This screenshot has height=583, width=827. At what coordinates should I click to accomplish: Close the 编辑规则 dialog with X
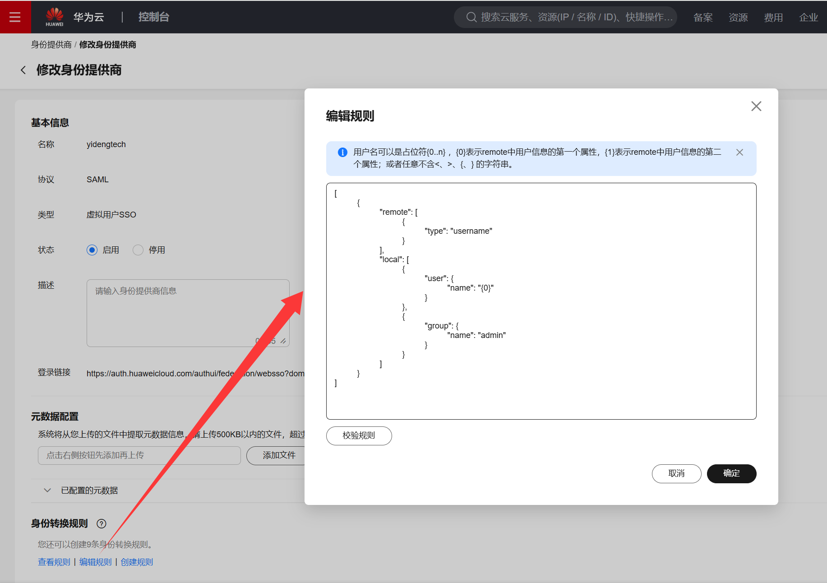point(756,106)
